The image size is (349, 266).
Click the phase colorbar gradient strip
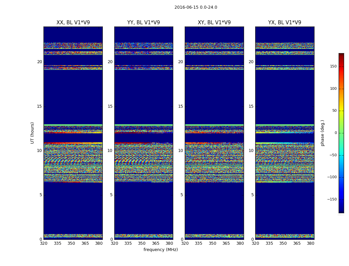(341, 133)
